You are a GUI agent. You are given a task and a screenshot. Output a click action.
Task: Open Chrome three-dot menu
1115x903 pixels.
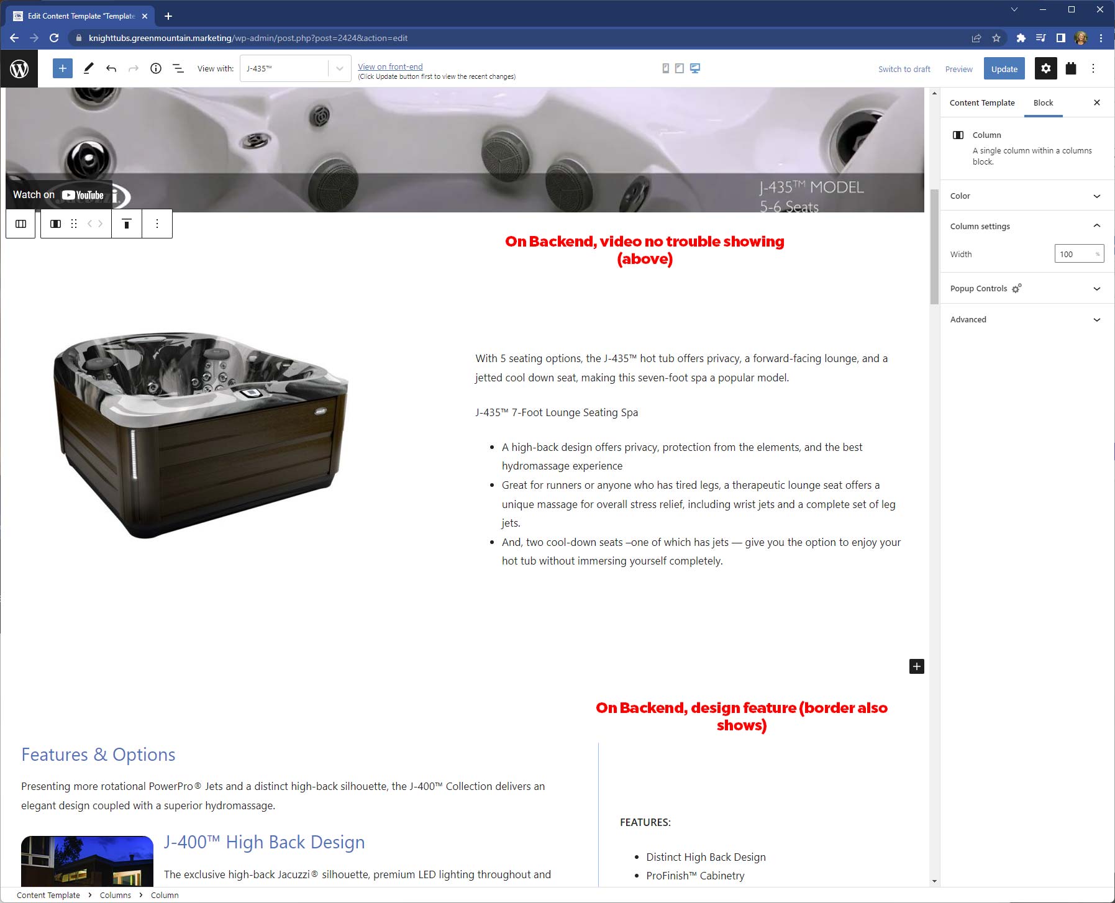pos(1101,38)
